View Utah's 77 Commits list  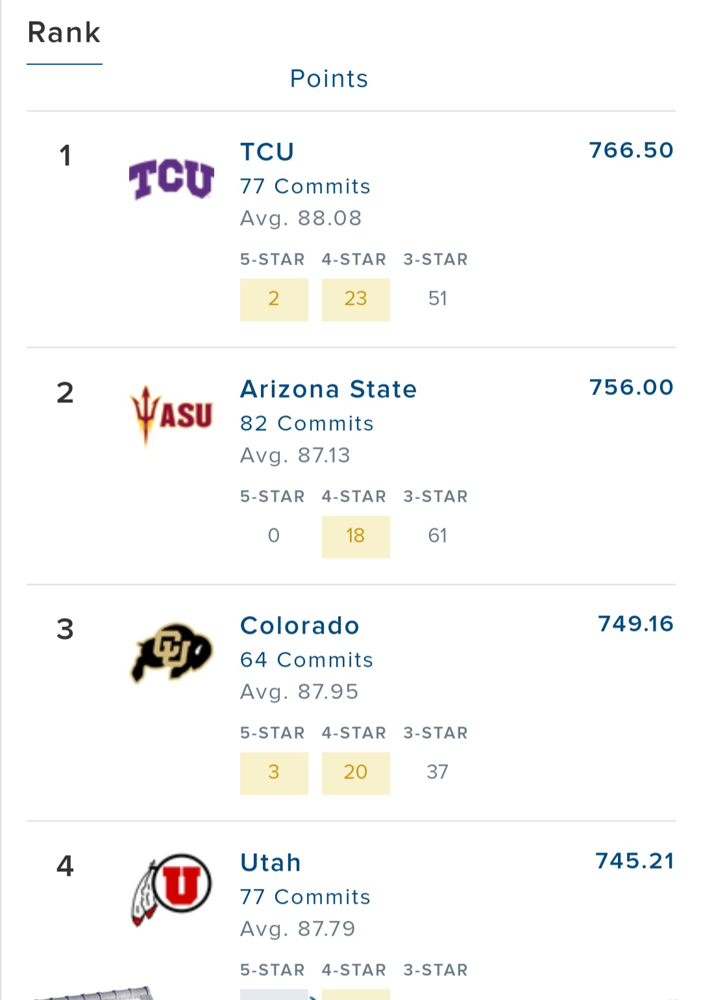pos(305,897)
